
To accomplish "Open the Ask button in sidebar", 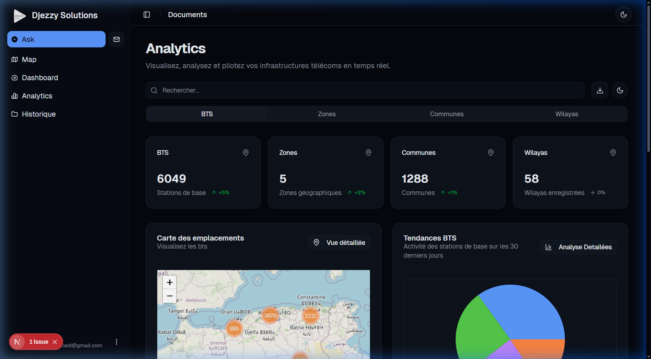I will coord(56,39).
